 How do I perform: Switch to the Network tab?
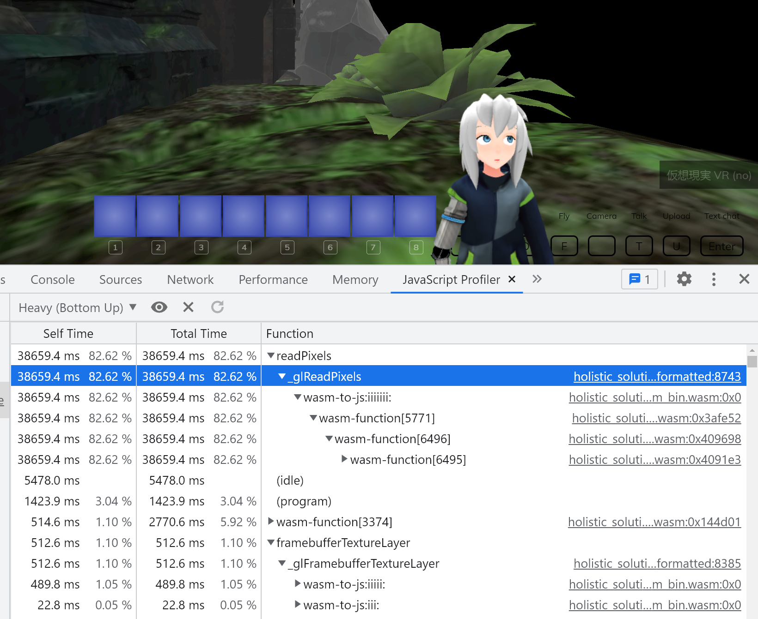click(190, 280)
